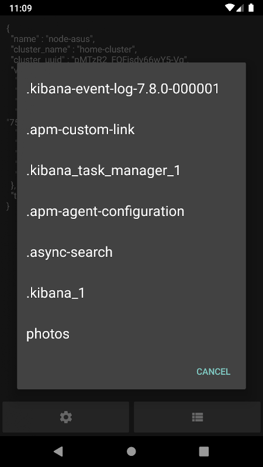Select the .kibana-event-log-7.8.0-000001 index
Viewport: 263px width, 467px height.
pyautogui.click(x=131, y=89)
